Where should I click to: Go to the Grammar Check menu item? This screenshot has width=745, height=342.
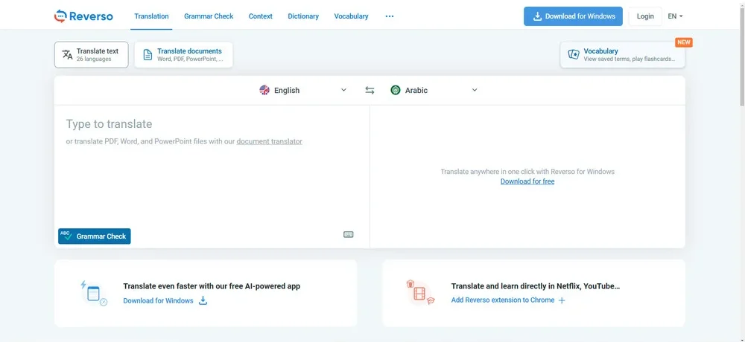coord(209,16)
